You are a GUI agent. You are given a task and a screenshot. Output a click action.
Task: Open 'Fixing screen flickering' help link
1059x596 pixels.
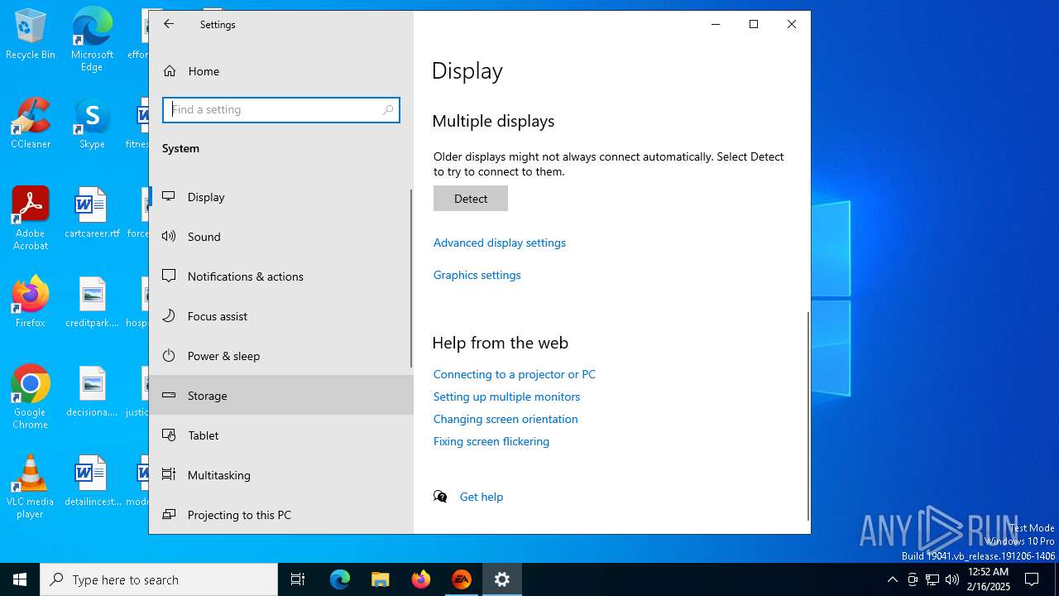coord(491,441)
